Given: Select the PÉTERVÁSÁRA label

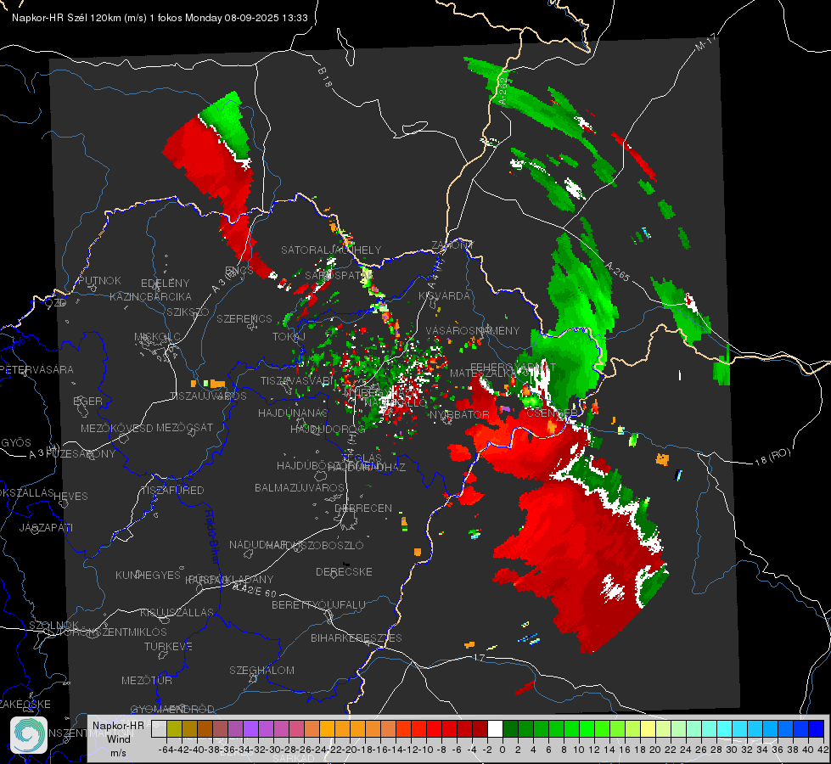Looking at the screenshot, I should [36, 369].
